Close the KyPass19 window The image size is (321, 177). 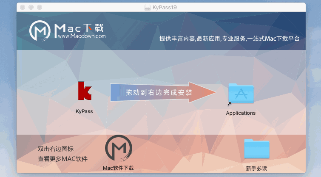point(23,7)
